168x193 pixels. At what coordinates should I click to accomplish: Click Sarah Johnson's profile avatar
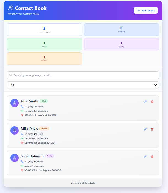pyautogui.click(x=15, y=158)
